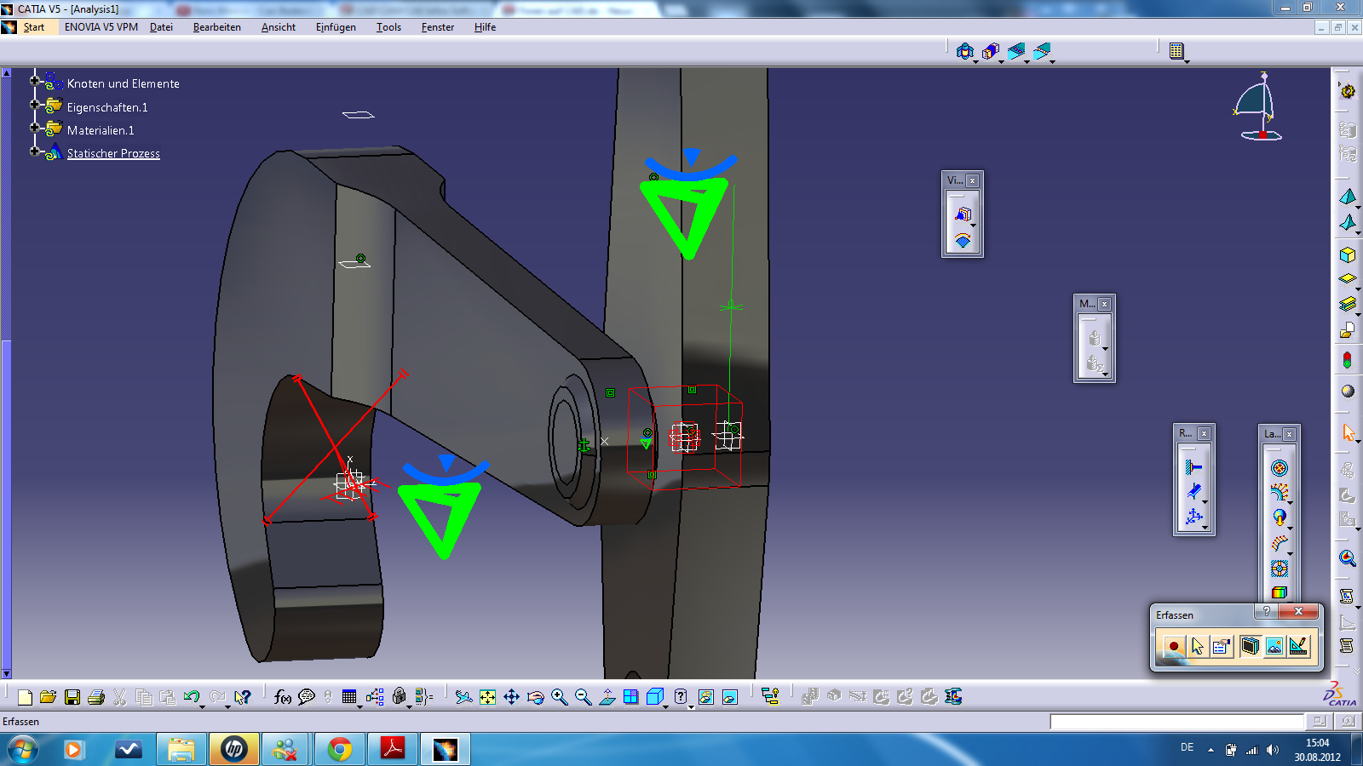This screenshot has width=1363, height=766.
Task: Open the Einfügen menu
Action: pos(336,27)
